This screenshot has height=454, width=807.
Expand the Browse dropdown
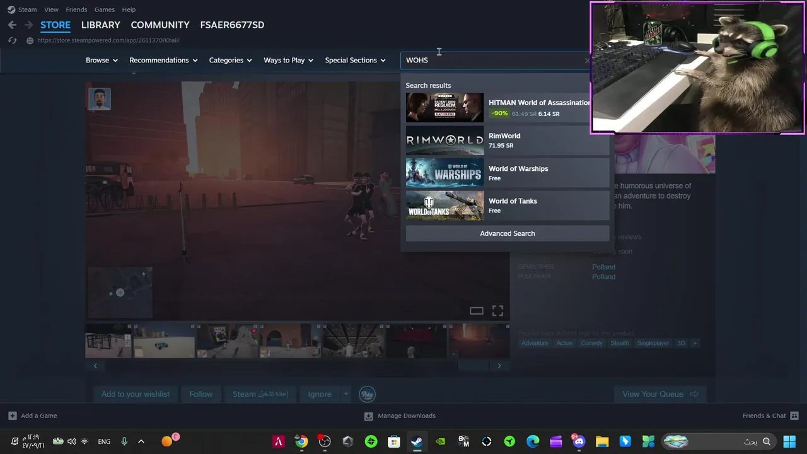pos(102,60)
